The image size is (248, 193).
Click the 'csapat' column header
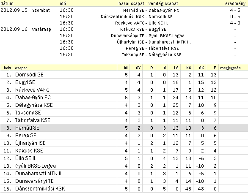pos(21,68)
